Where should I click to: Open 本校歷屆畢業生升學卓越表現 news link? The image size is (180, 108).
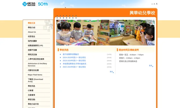pos(74,64)
